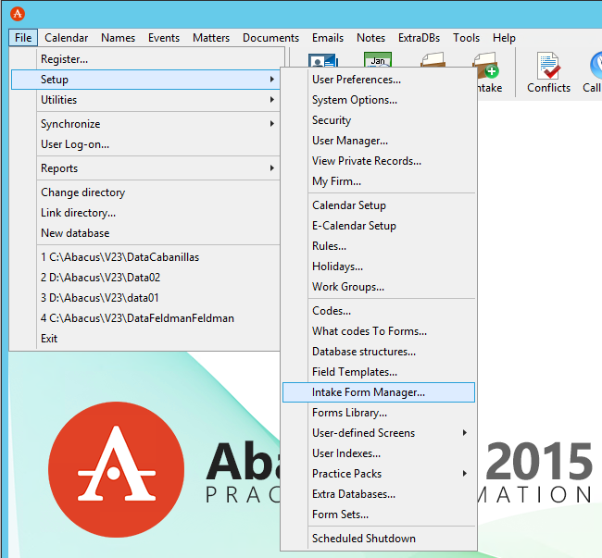Open User Preferences... in Setup submenu
This screenshot has width=602, height=558.
(x=379, y=80)
